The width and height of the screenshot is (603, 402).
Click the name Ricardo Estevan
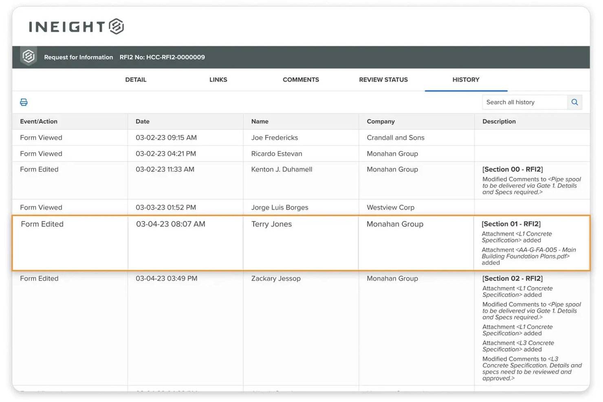pos(277,154)
